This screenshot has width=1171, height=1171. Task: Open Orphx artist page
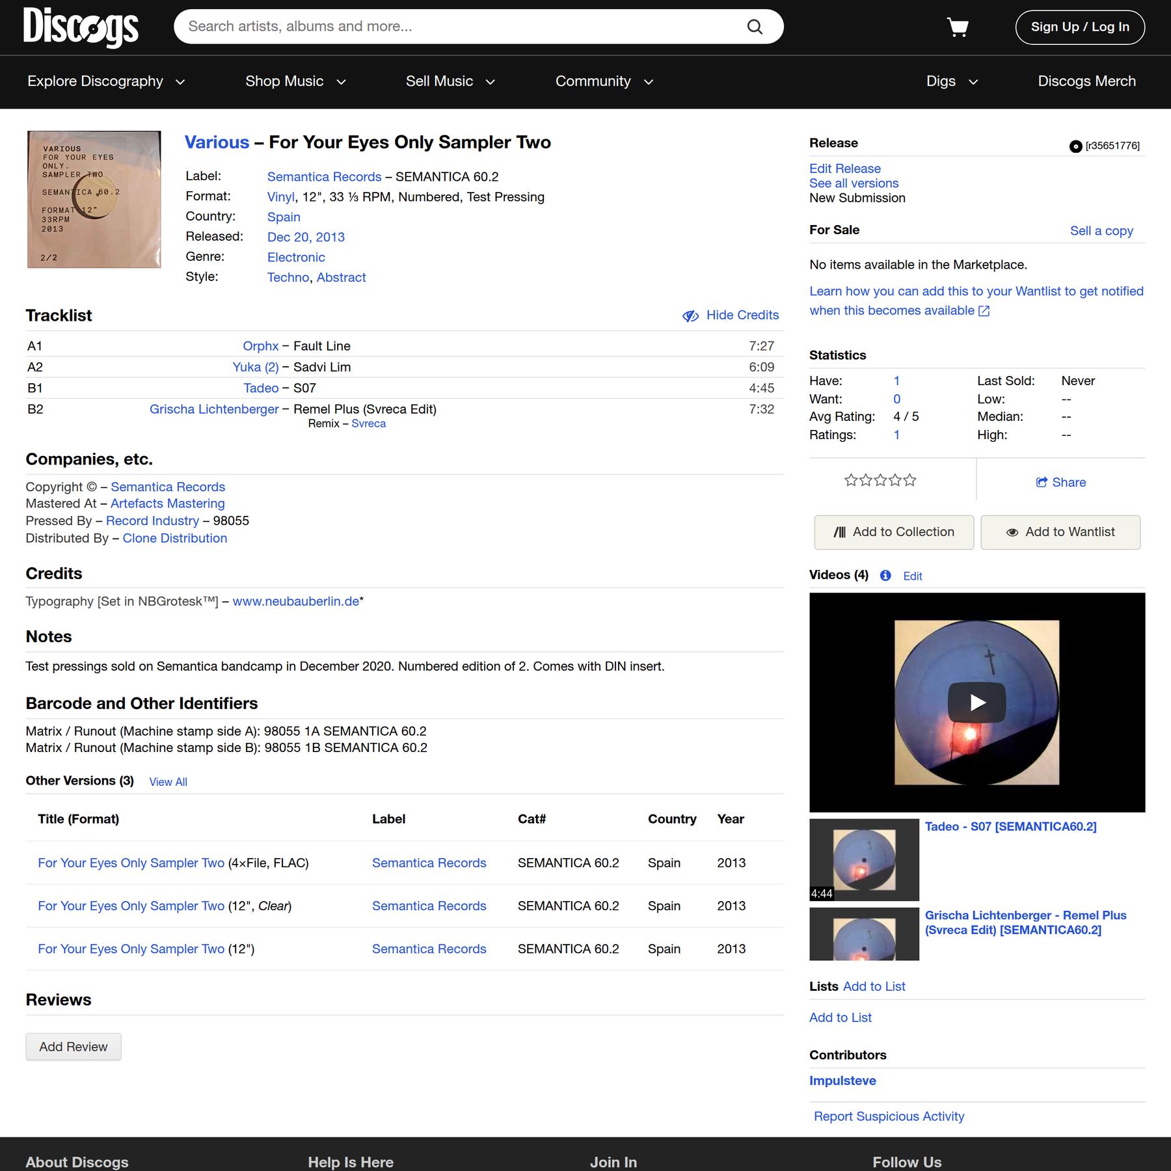pos(260,346)
